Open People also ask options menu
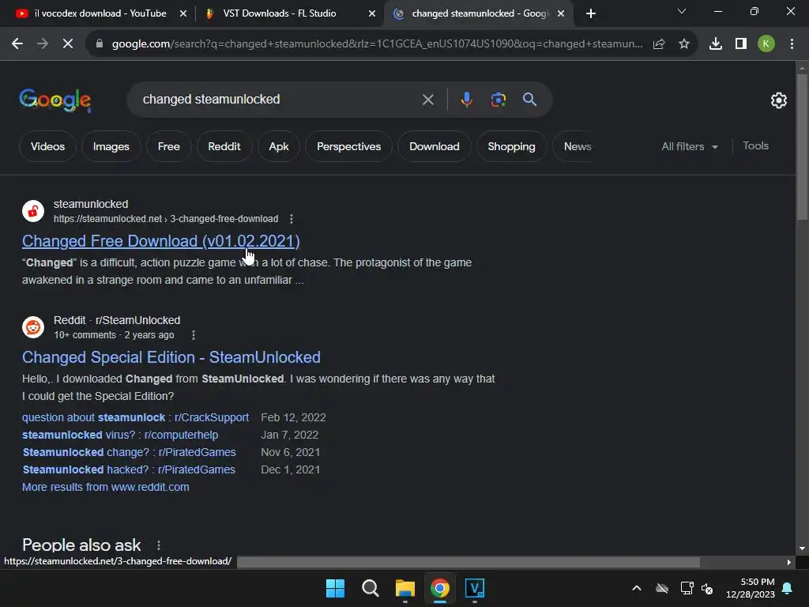The image size is (809, 607). tap(158, 545)
